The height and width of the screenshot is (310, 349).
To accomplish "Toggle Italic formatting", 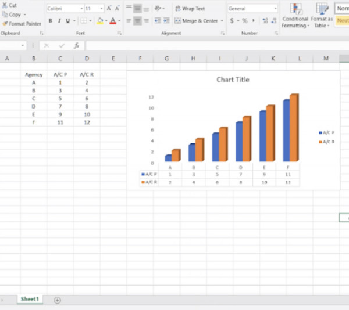I will 59,21.
